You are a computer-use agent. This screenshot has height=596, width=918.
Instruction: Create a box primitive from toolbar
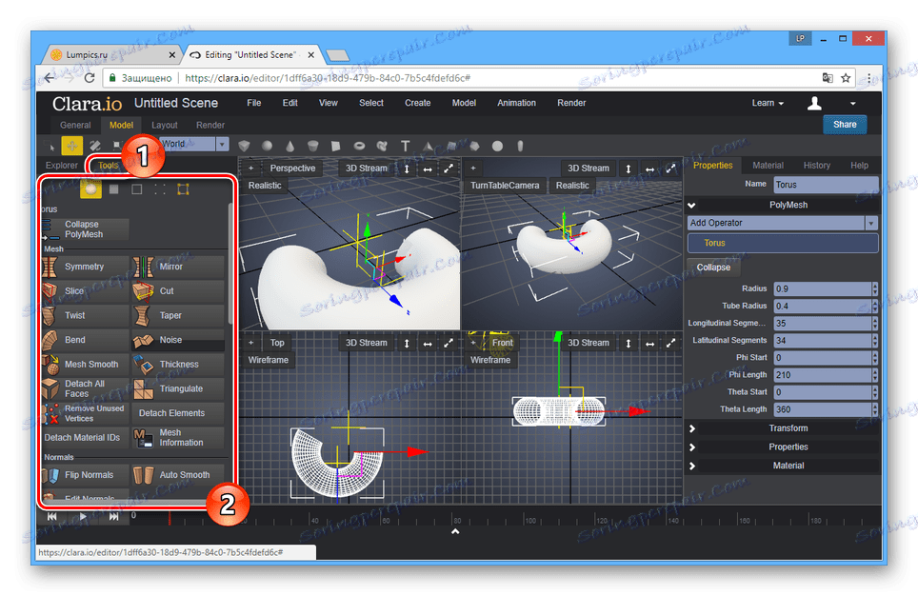tap(244, 146)
